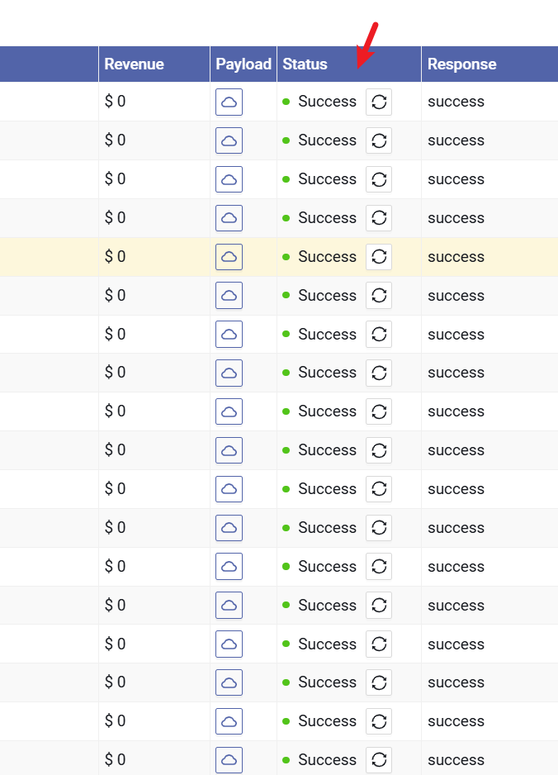Retry status icon in highlighted yellow row

[x=379, y=257]
